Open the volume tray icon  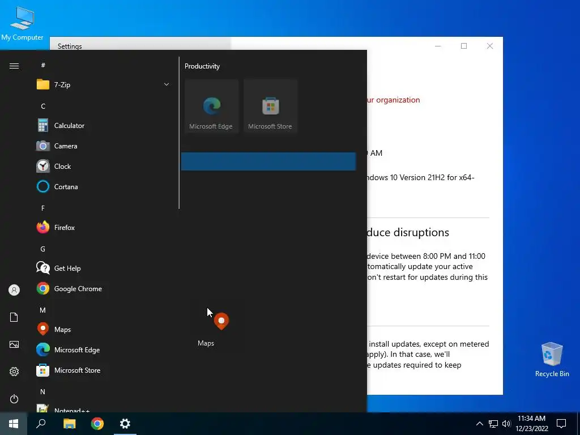(506, 424)
